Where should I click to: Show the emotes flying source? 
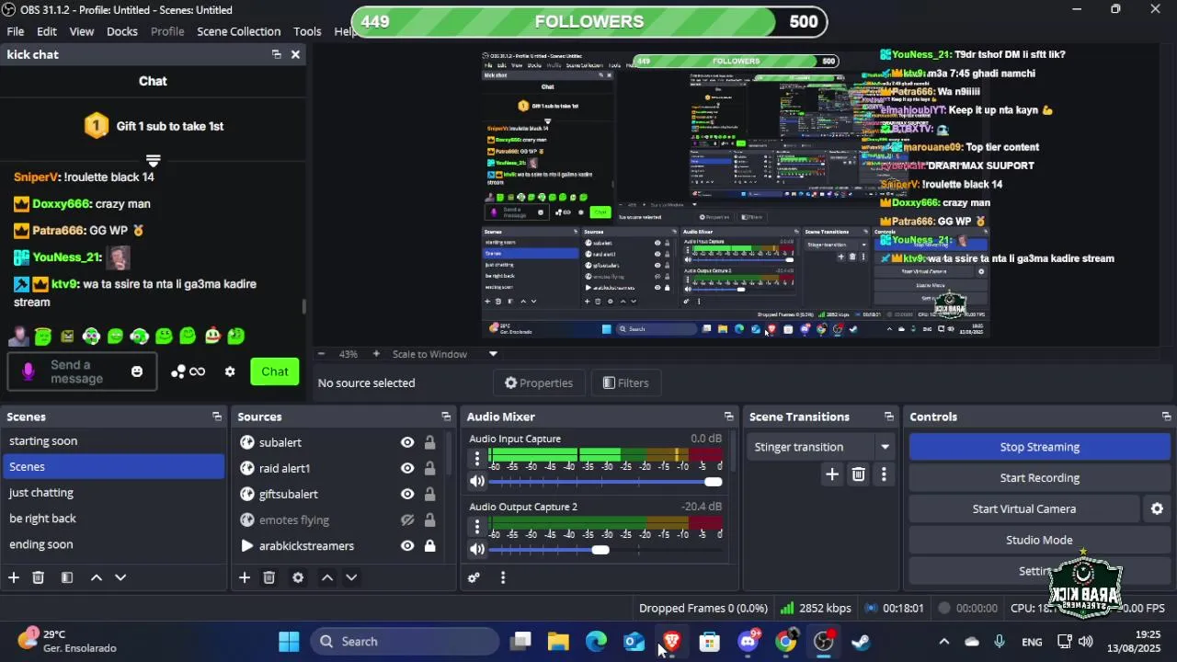(407, 519)
